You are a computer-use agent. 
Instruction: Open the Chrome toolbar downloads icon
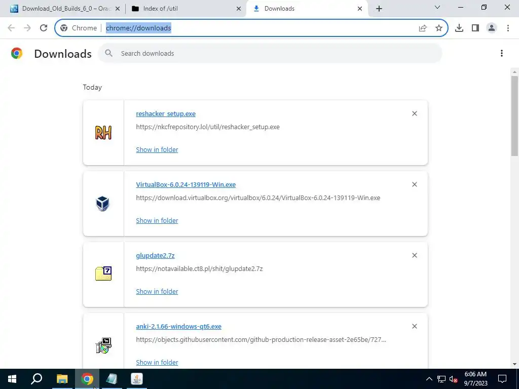click(459, 28)
